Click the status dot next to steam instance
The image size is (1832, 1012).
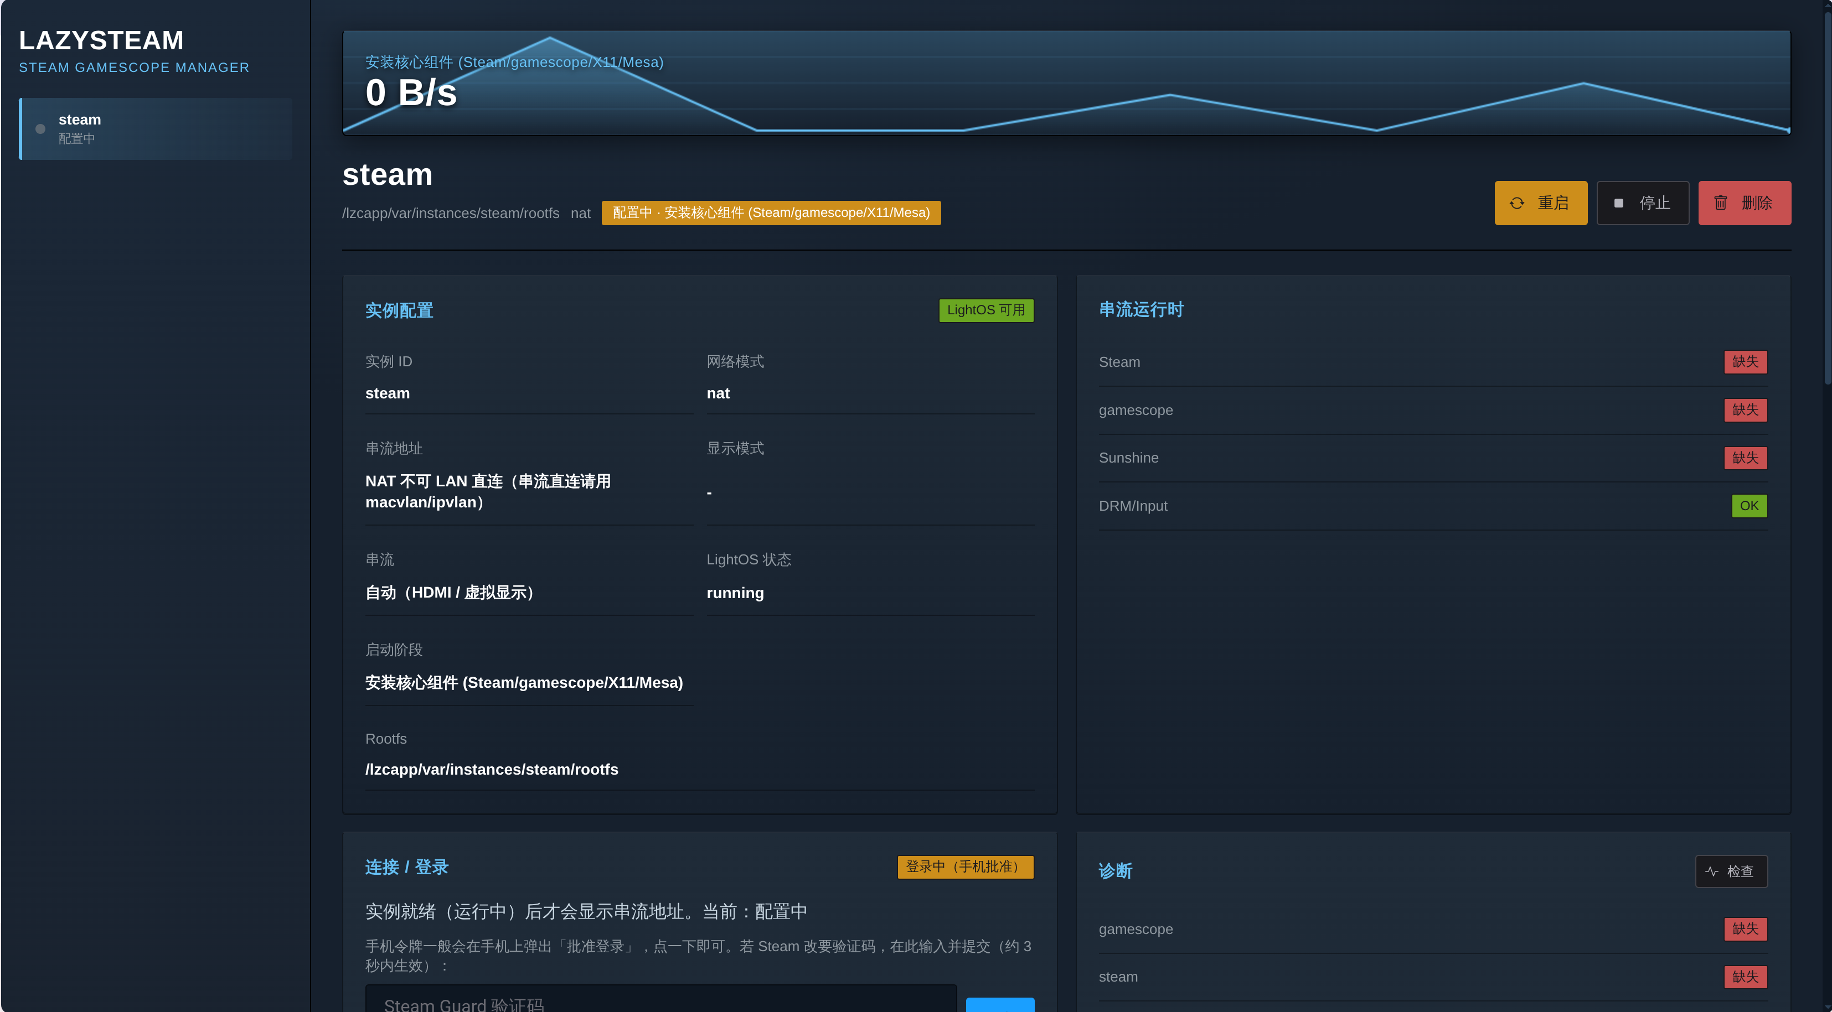click(x=40, y=128)
